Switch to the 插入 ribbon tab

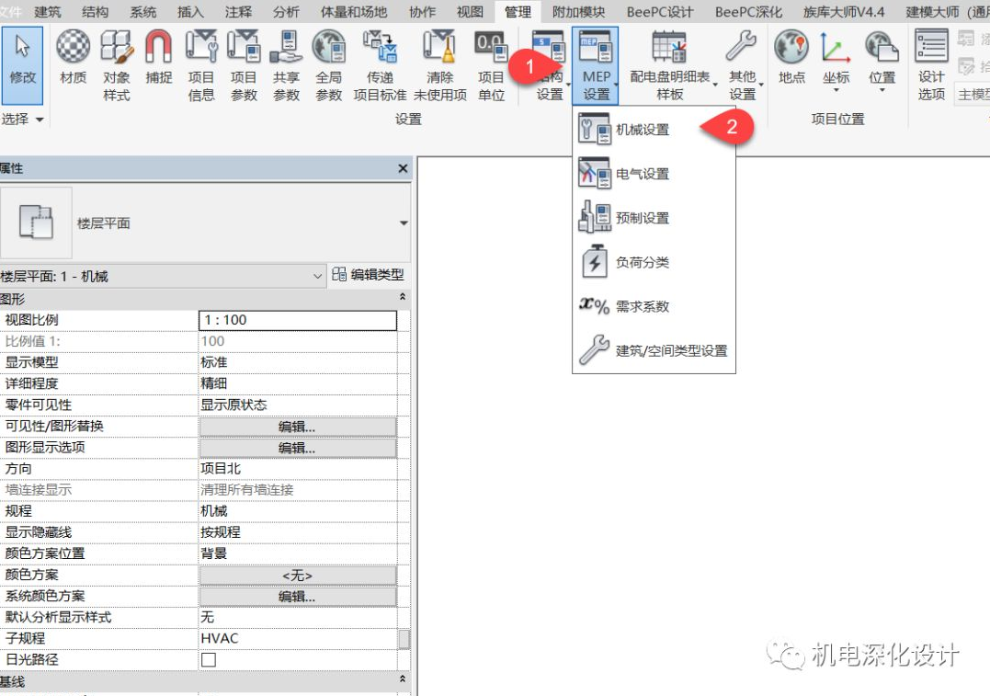click(x=190, y=11)
